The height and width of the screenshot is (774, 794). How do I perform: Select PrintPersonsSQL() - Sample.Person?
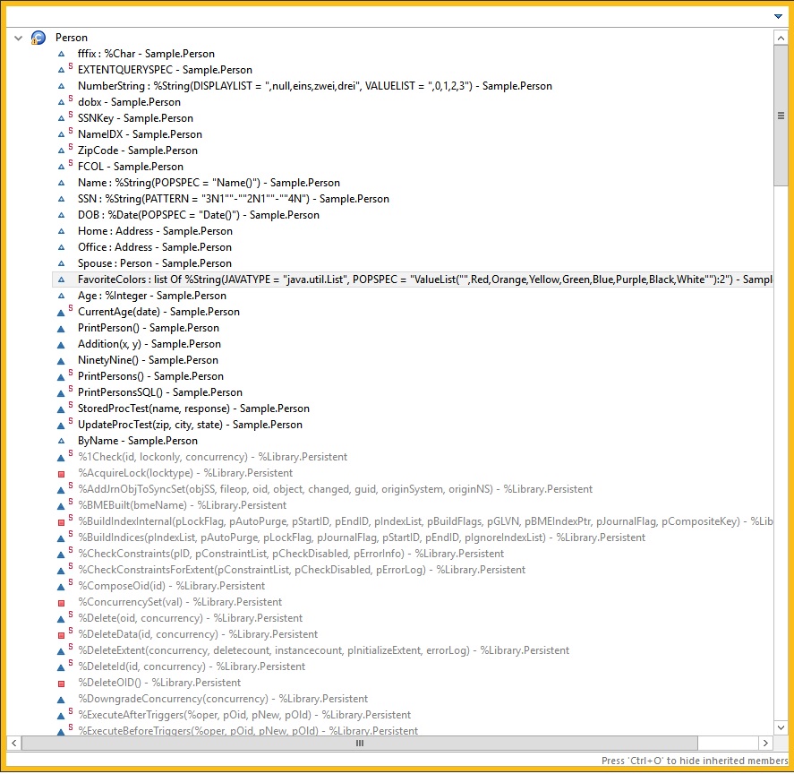(x=160, y=393)
